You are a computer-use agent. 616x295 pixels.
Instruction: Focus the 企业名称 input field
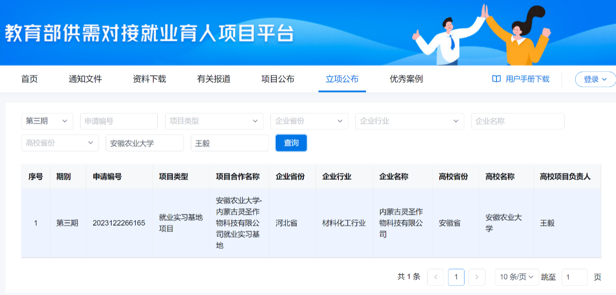pos(517,121)
